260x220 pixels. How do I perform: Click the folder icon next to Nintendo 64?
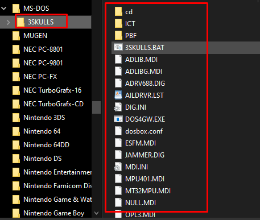click(16, 131)
